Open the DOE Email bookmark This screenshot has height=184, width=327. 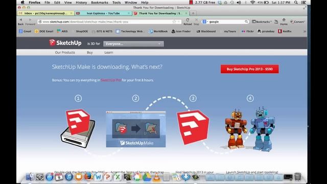coord(44,31)
